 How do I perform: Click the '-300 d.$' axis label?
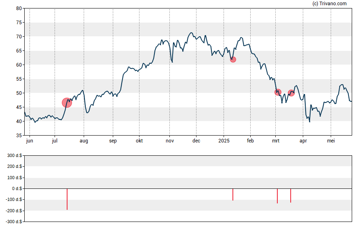coord(14,222)
